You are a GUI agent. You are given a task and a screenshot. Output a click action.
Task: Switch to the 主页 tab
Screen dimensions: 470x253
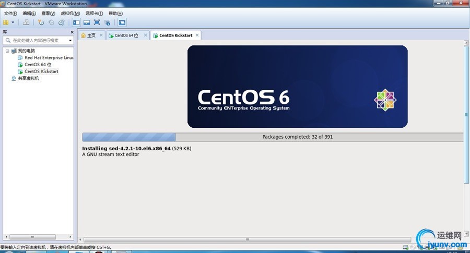(91, 35)
